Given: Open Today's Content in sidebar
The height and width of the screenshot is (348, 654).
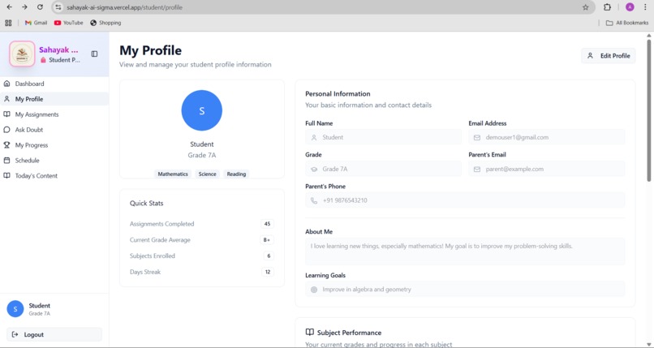Looking at the screenshot, I should (x=54, y=176).
